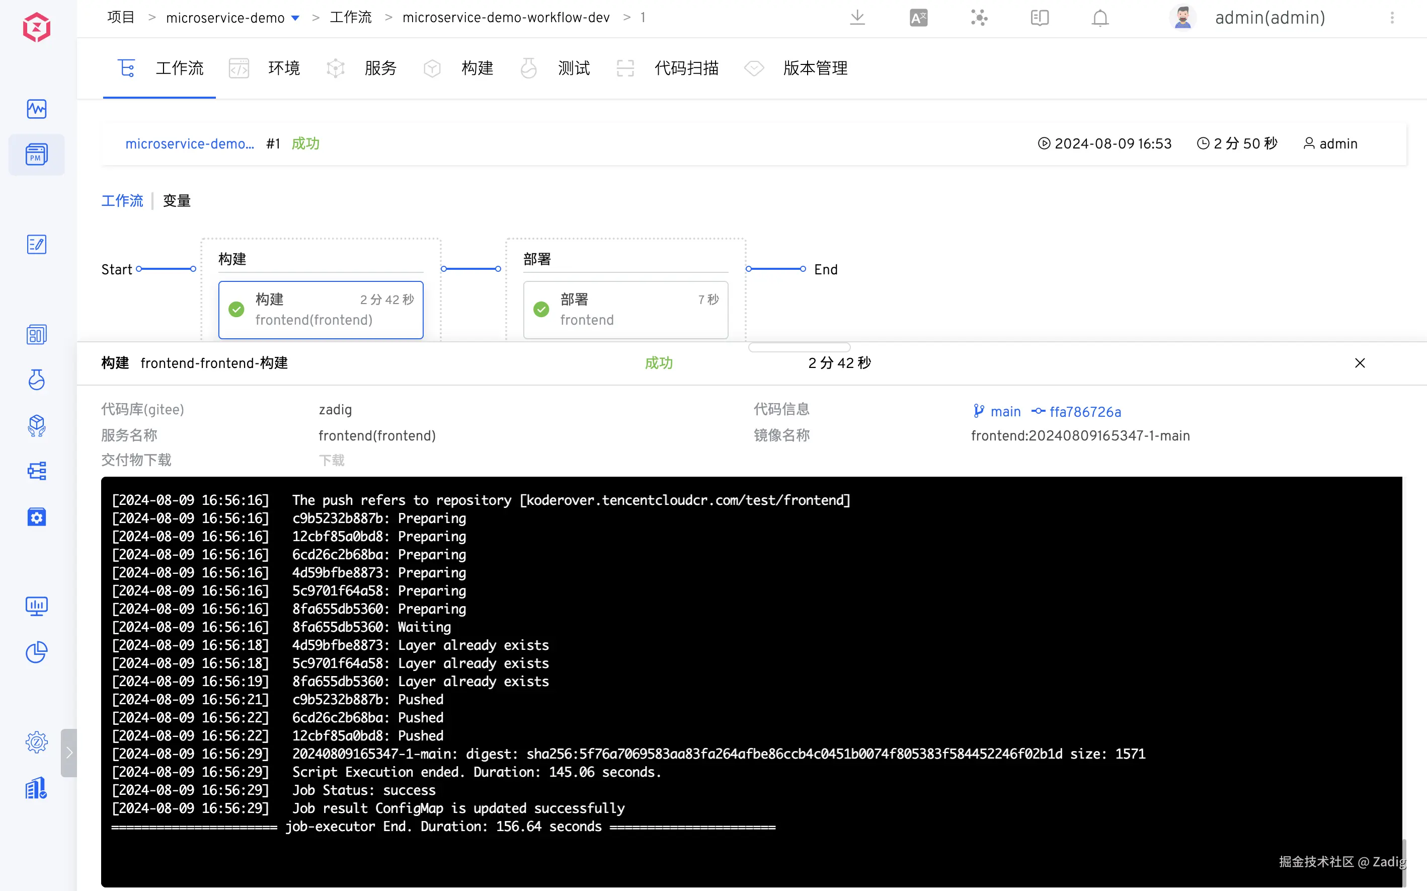Open the pie chart statistics sidebar icon
The image size is (1427, 891).
point(37,652)
